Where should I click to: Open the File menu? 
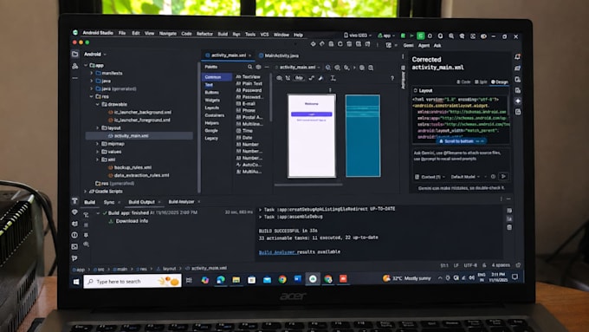coord(122,33)
